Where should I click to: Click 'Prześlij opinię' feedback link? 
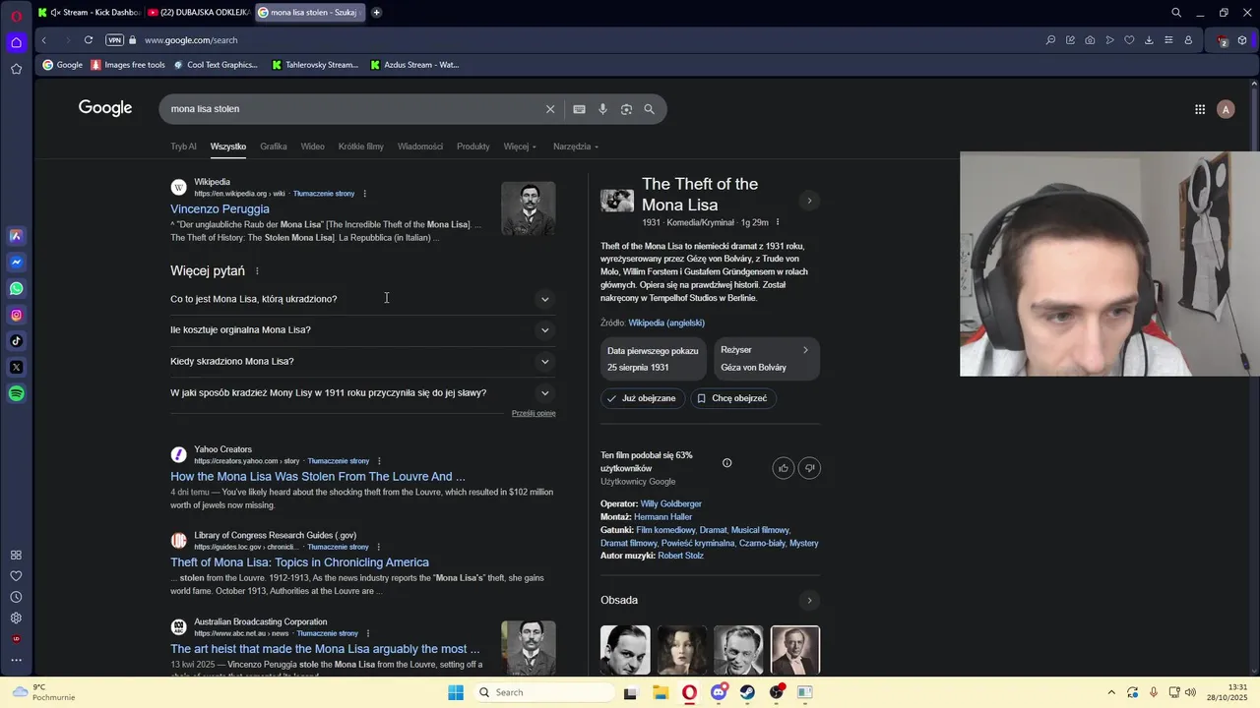[x=534, y=413]
